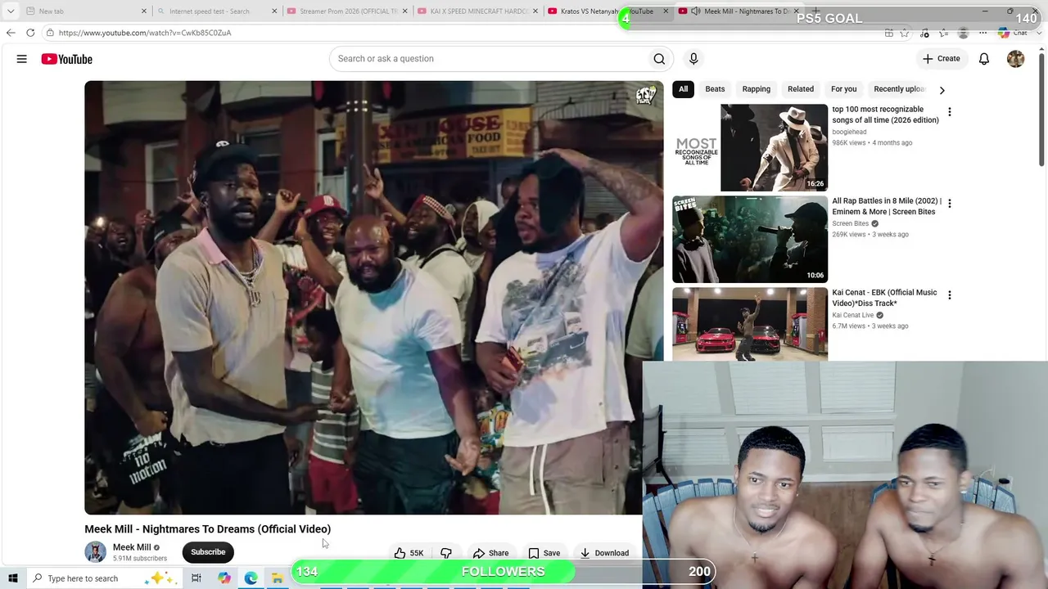Click the video title 'Meek Mill - Nightmares To Dreams (Official Video)'
The height and width of the screenshot is (589, 1048).
tap(208, 529)
